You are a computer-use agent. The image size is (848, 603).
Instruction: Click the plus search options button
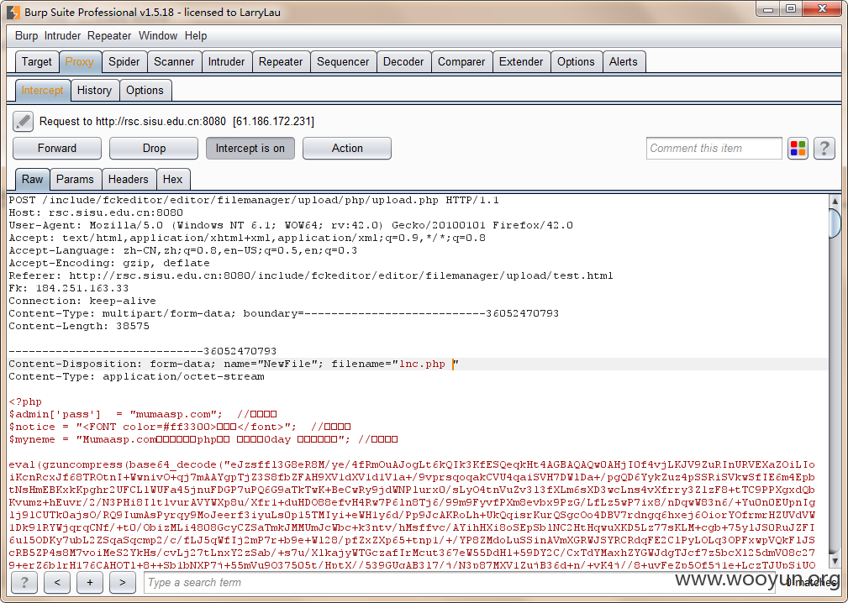point(90,583)
